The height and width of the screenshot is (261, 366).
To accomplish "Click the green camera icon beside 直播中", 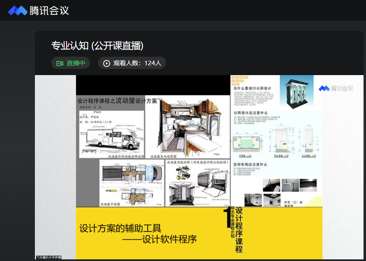I will 60,63.
